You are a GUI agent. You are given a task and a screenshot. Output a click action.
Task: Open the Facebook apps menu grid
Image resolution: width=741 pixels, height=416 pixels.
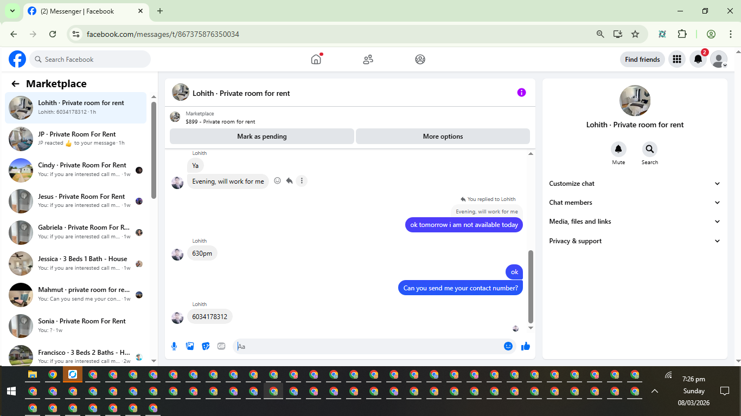[676, 60]
